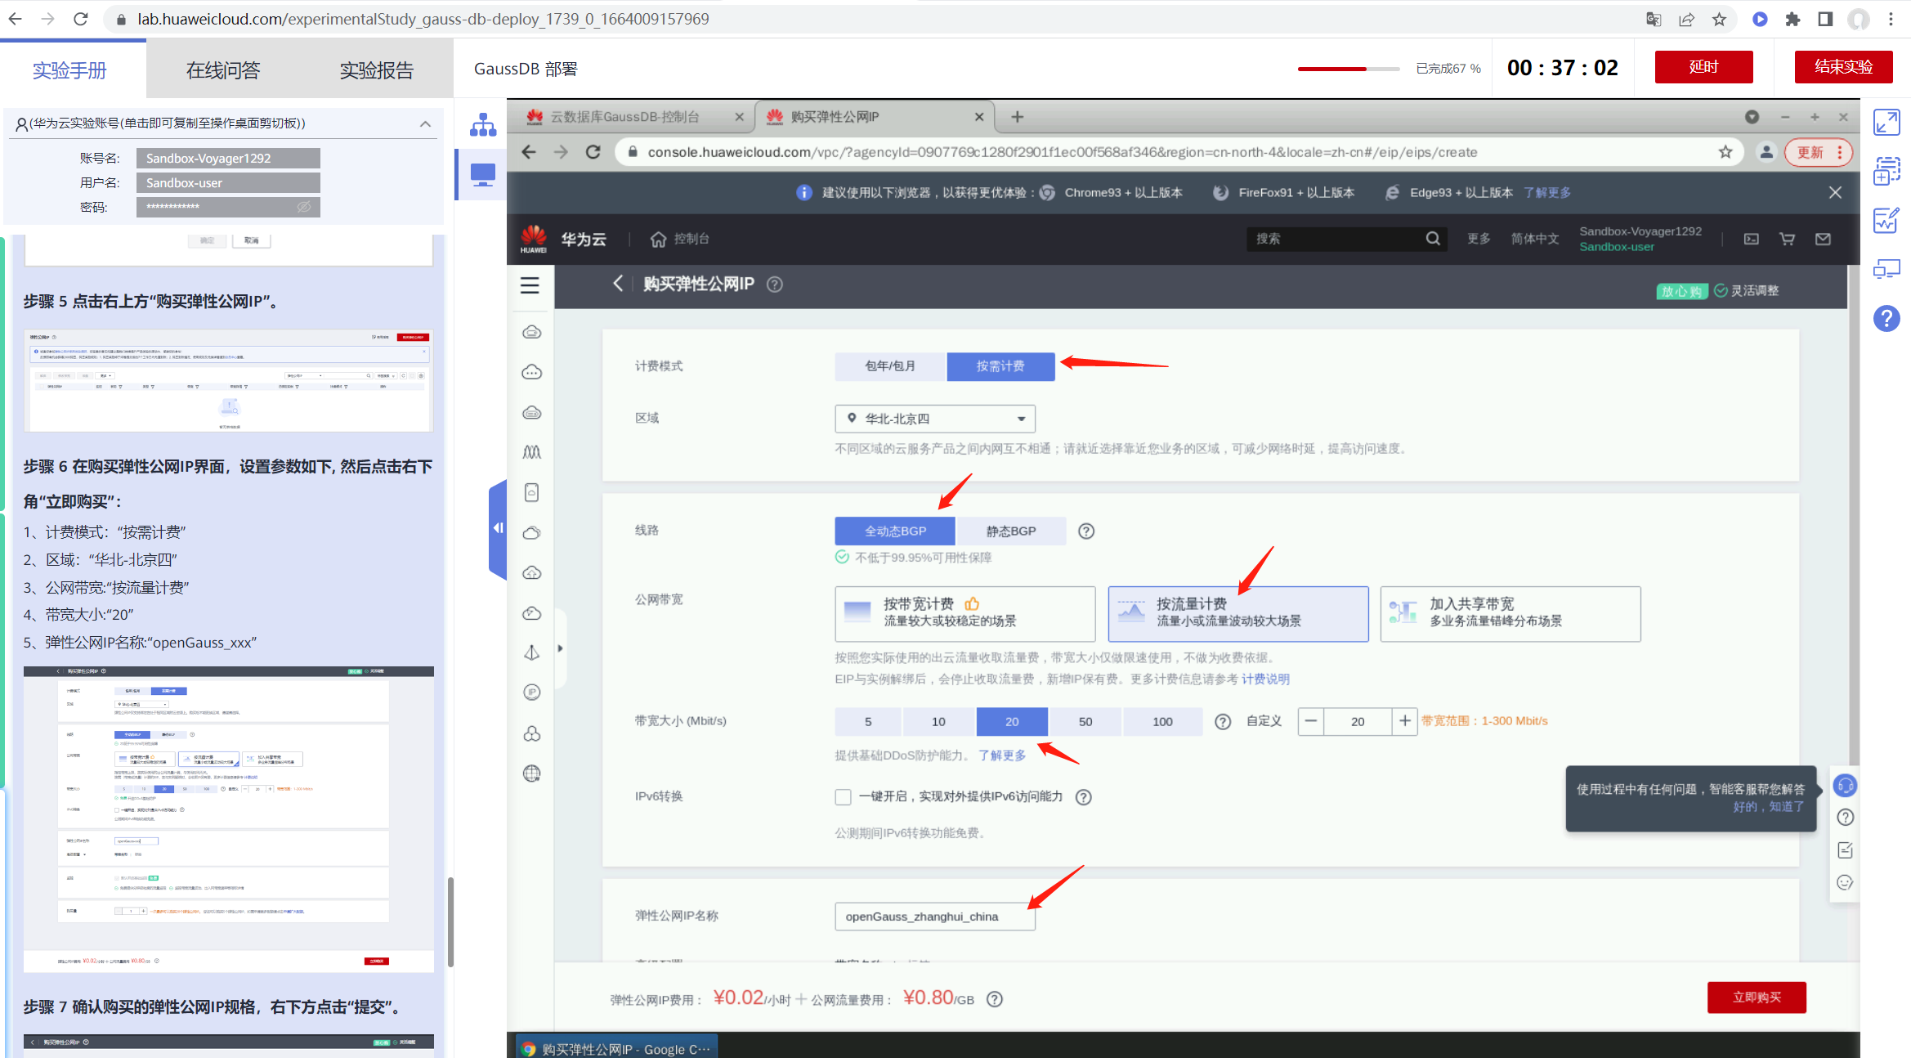
Task: Select 按需计费 billing mode
Action: coord(1000,366)
